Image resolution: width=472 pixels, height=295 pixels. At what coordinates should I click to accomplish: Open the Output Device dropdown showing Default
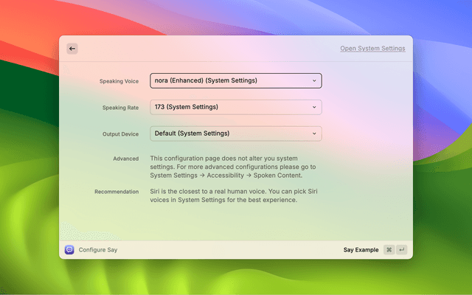[229, 133]
